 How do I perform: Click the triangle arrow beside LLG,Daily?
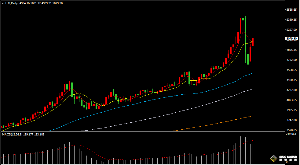[x=3, y=3]
